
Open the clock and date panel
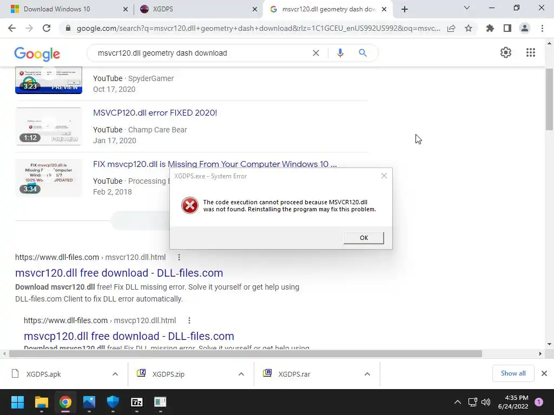tap(513, 402)
